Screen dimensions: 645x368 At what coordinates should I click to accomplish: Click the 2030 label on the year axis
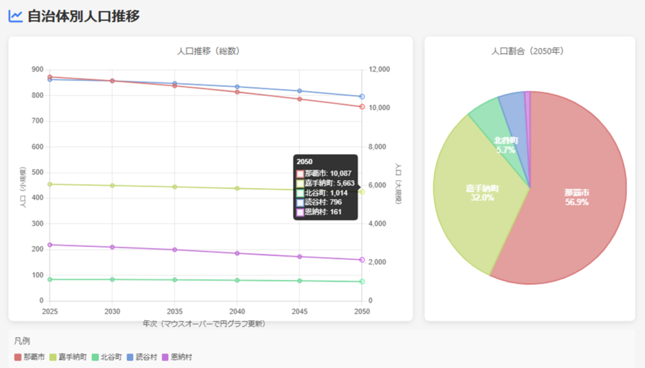click(x=112, y=311)
